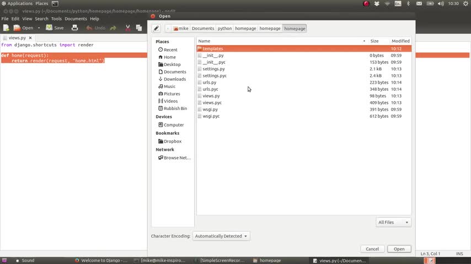Click the Bluetooth tray icon
The width and height of the screenshot is (471, 264).
point(408,4)
